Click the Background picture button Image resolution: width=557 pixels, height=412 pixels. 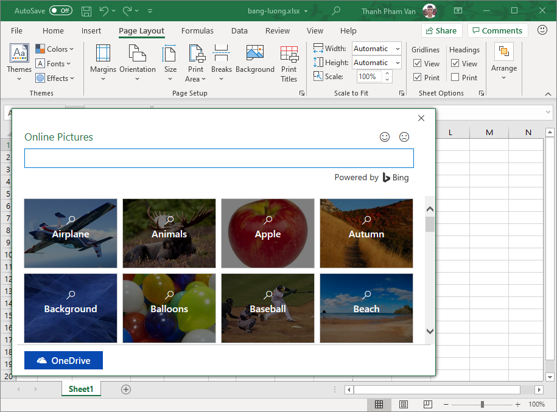point(254,60)
